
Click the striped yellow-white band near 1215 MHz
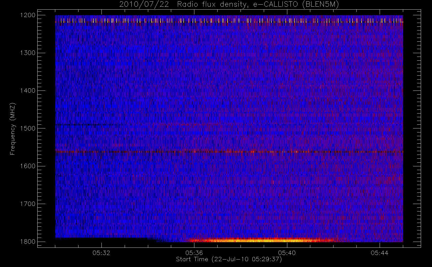(229, 21)
